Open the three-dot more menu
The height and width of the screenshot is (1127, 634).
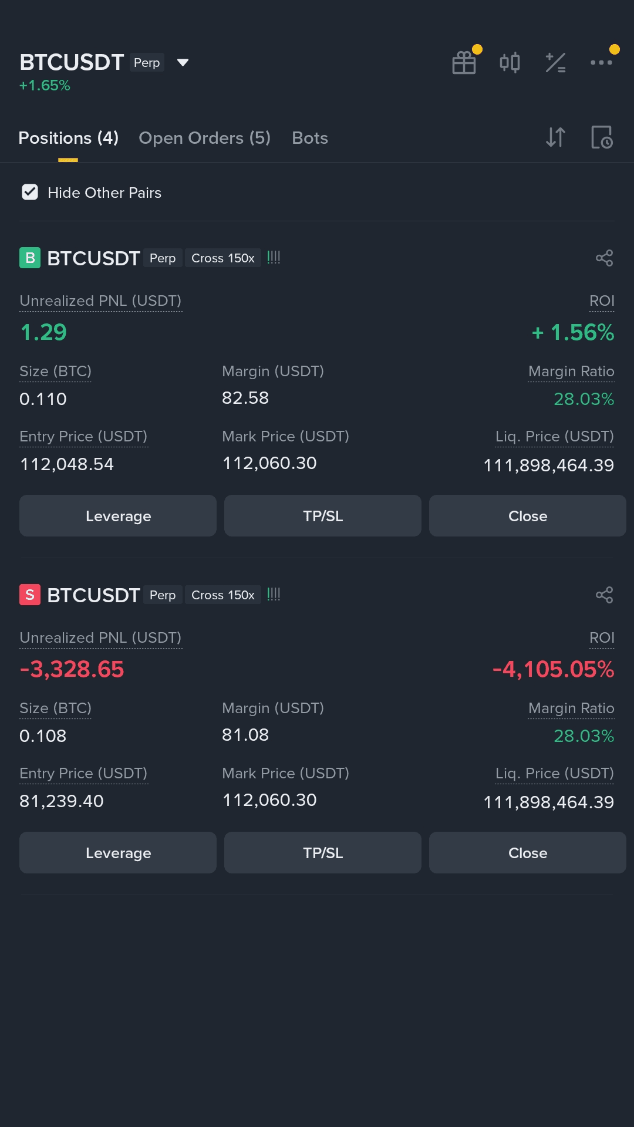coord(601,62)
